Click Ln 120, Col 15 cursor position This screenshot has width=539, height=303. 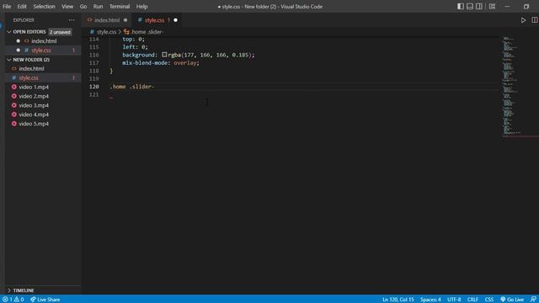pyautogui.click(x=398, y=300)
